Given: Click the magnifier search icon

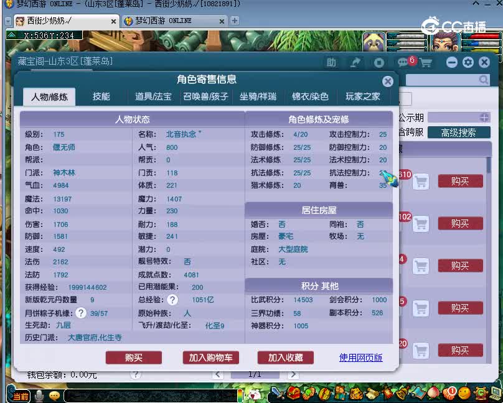Looking at the screenshot, I should coord(483,80).
